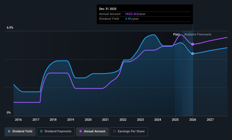Screen dimensions: 232x140
Task: Click the Analysts Forecasts label
Action: point(198,35)
